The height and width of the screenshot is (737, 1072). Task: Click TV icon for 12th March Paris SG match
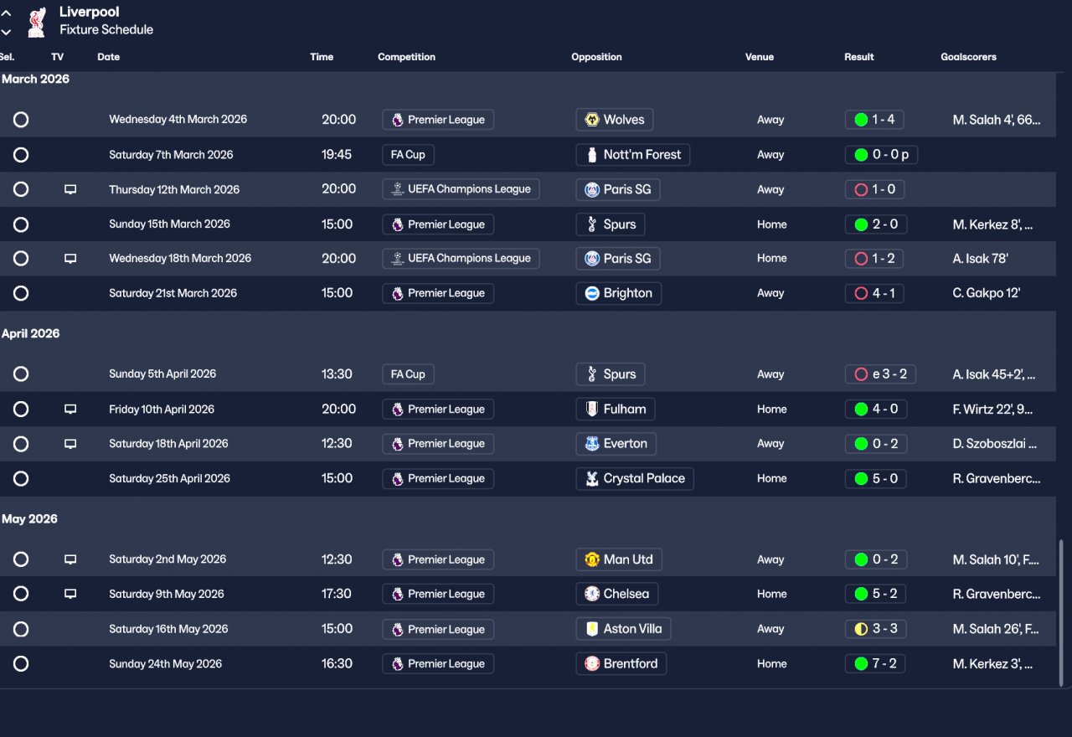pyautogui.click(x=70, y=189)
